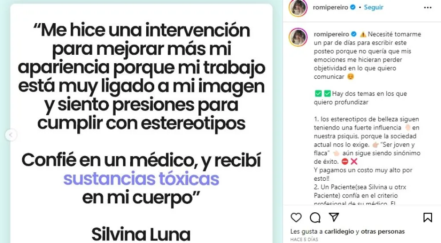Screen dimensions: 441x243
Task: Save post with the bookmark icon
Action: (x=428, y=217)
